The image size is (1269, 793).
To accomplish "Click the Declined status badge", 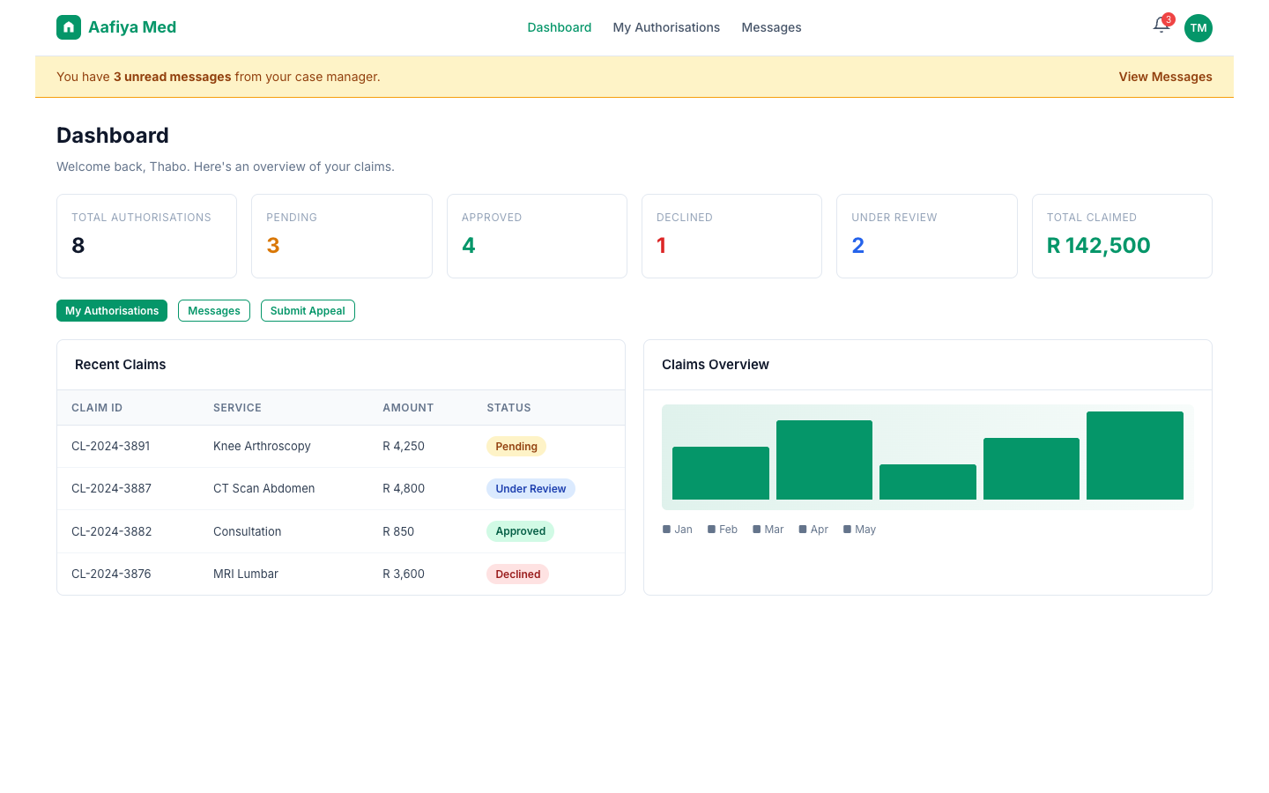I will point(517,574).
